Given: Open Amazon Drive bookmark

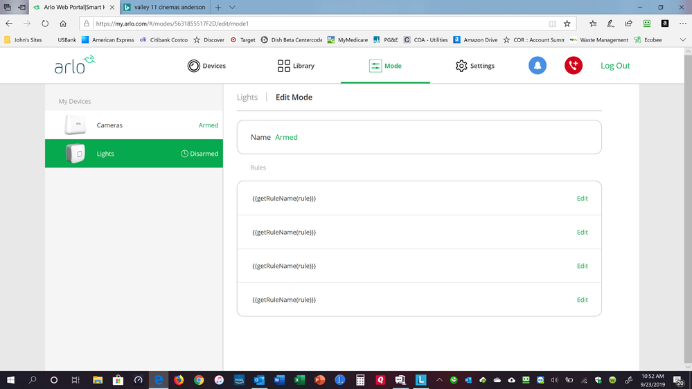Looking at the screenshot, I should [476, 39].
